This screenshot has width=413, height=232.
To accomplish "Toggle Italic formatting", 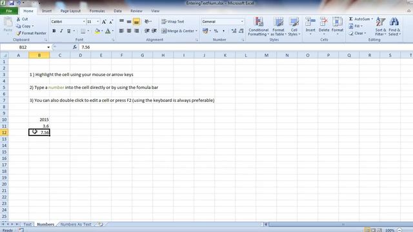I will (61, 31).
